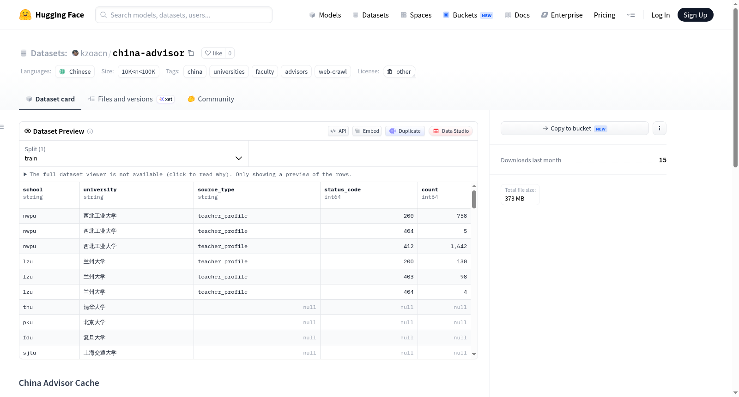
Task: Switch to the Community tab
Action: [x=211, y=99]
